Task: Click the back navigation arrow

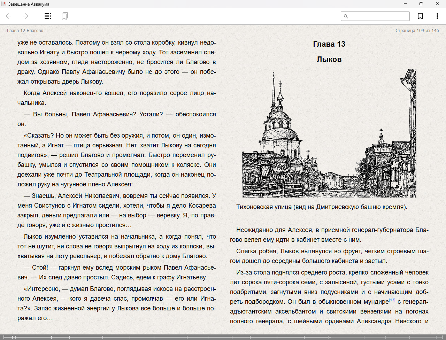Action: coord(9,16)
